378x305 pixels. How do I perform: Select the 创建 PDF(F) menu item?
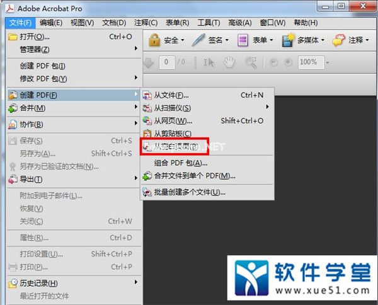point(74,95)
